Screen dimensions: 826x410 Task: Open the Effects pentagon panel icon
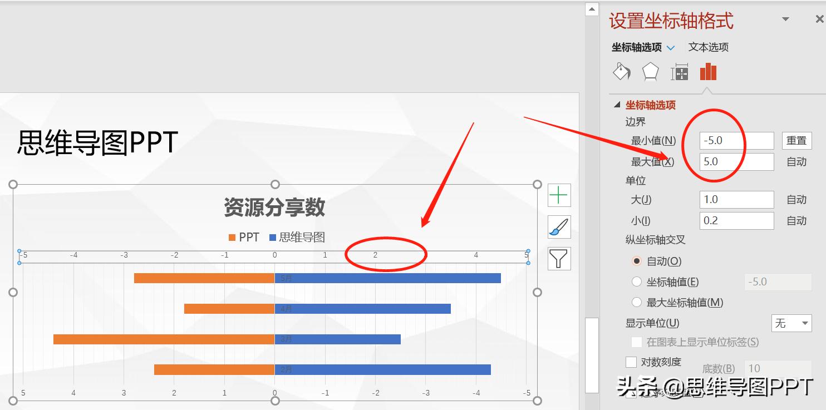coord(650,72)
